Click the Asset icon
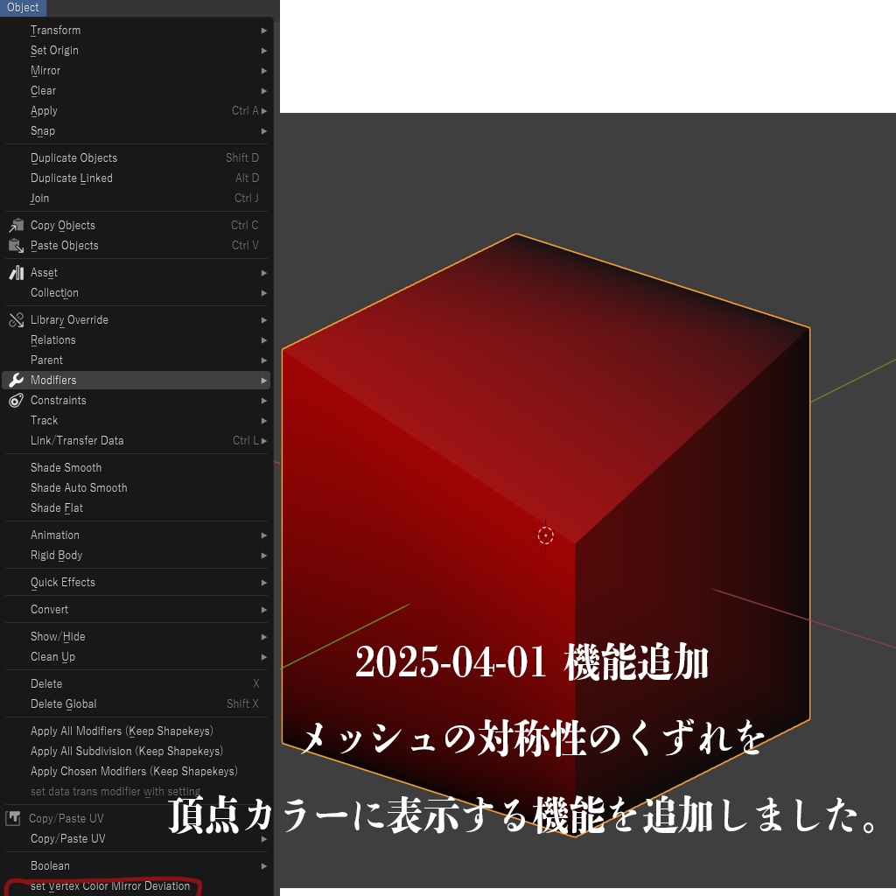Viewport: 896px width, 896px height. [15, 272]
